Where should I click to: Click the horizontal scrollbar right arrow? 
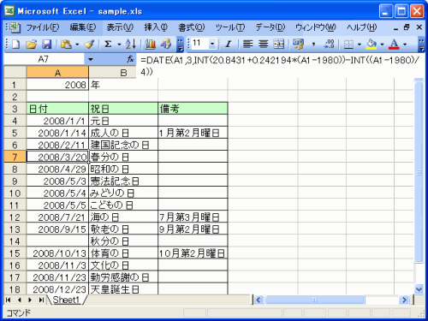404,300
